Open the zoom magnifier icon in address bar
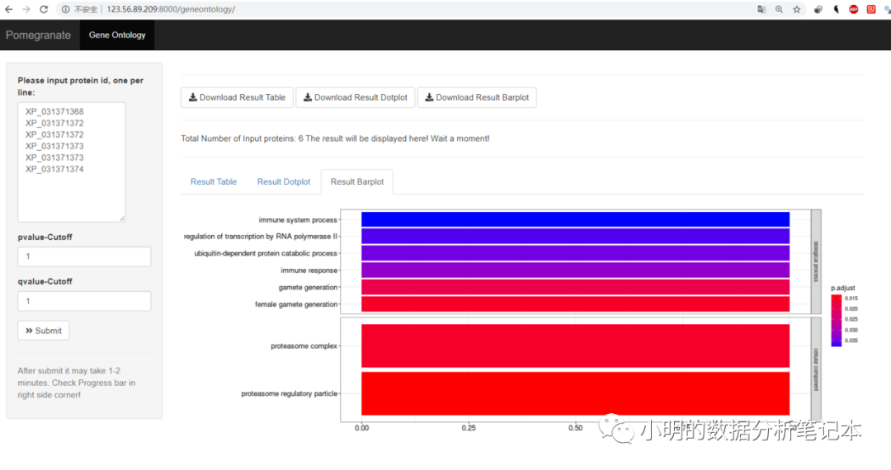Viewport: 891px width, 470px height. (x=779, y=9)
